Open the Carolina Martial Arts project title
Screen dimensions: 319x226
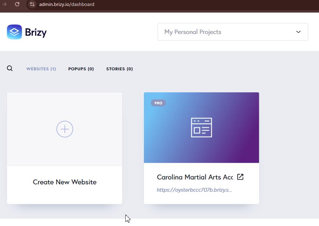click(x=195, y=177)
